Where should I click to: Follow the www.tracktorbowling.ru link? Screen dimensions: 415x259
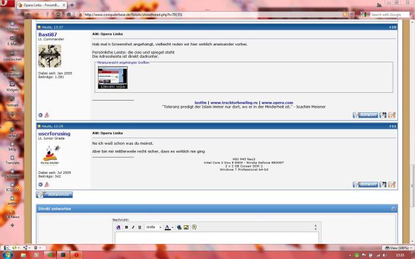(x=234, y=103)
